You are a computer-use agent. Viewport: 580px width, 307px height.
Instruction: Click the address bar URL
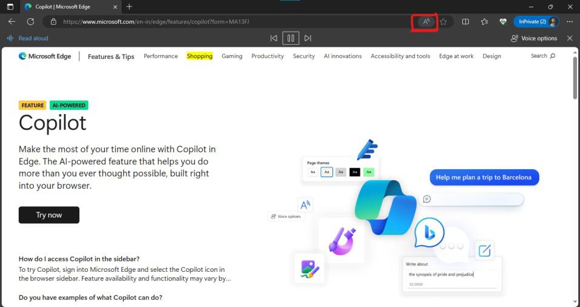156,22
